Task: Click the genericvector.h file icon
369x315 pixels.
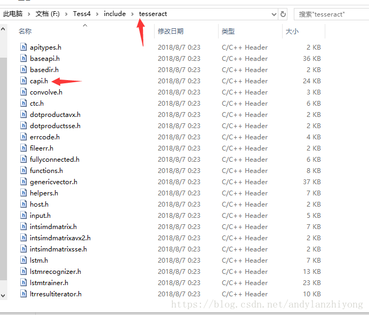Action: click(x=23, y=182)
